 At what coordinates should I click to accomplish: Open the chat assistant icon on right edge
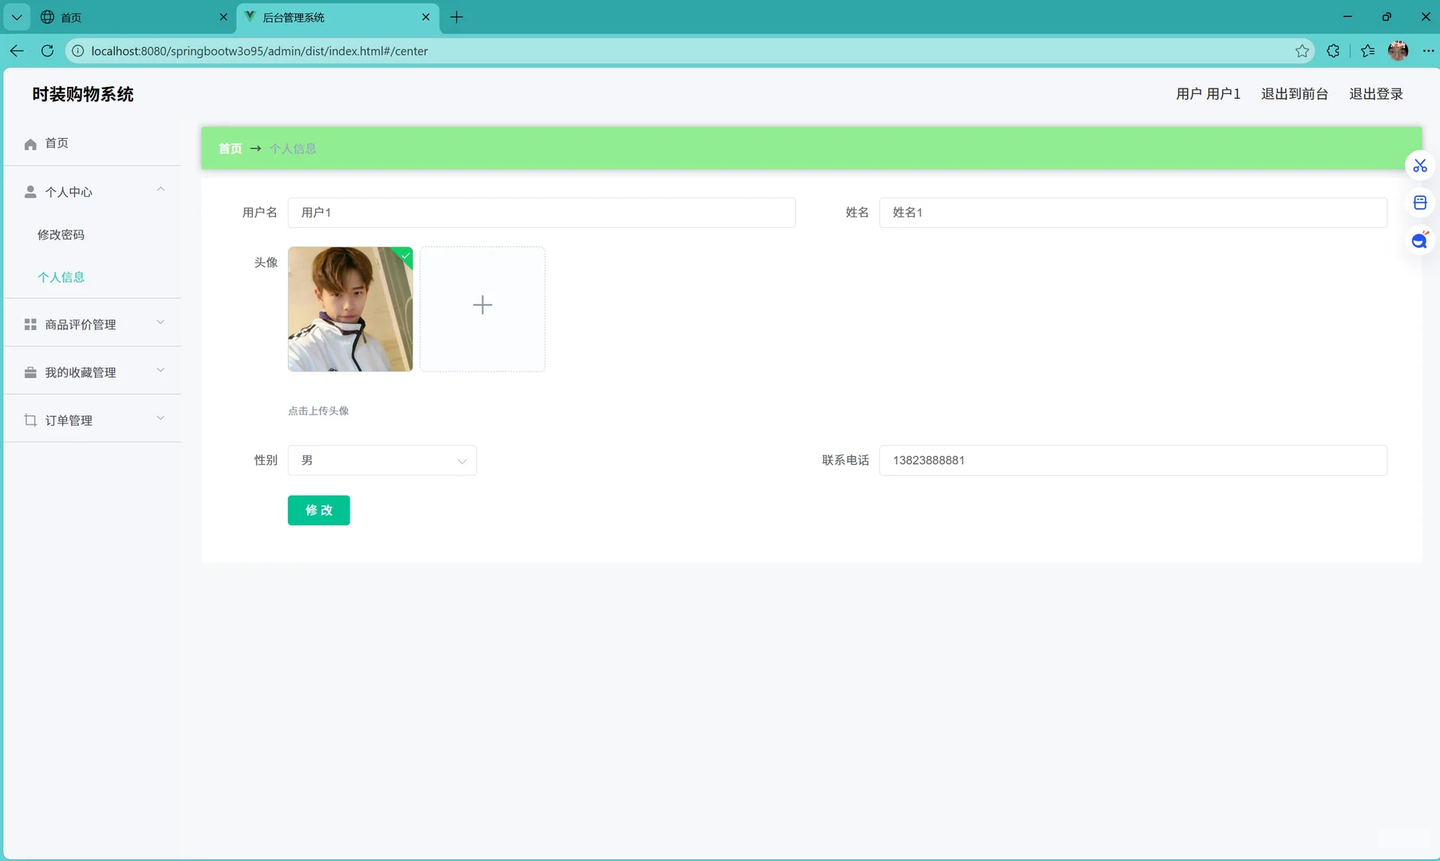pos(1420,240)
